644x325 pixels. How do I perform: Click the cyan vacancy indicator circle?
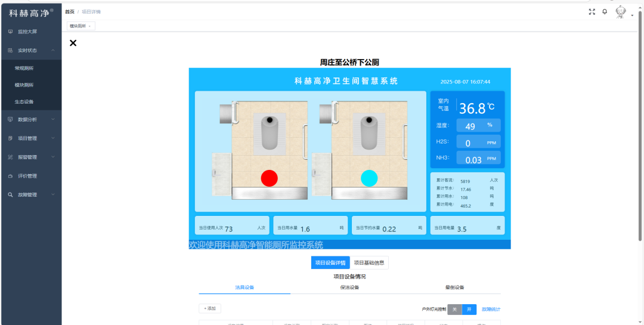[x=369, y=178]
